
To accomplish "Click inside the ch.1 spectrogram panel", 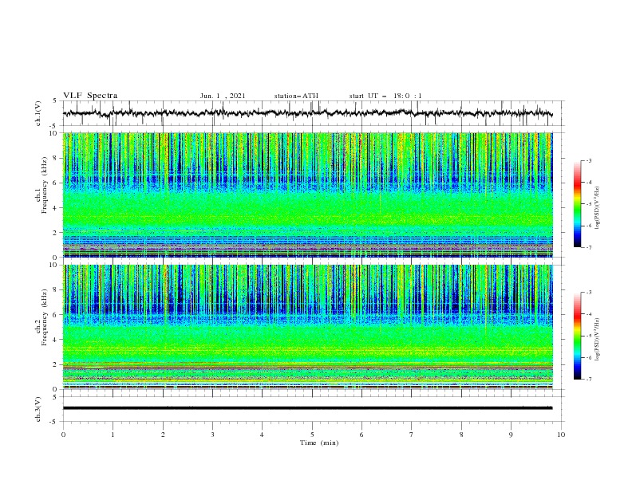I will (x=308, y=195).
